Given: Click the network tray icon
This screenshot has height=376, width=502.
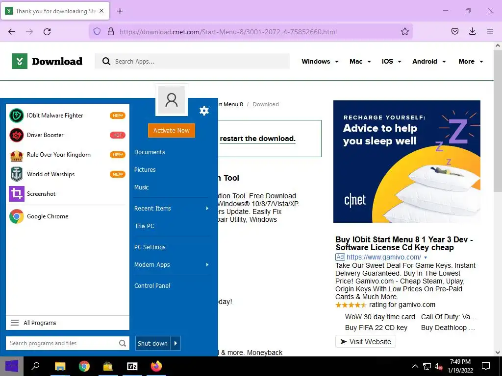Looking at the screenshot, I should (427, 366).
